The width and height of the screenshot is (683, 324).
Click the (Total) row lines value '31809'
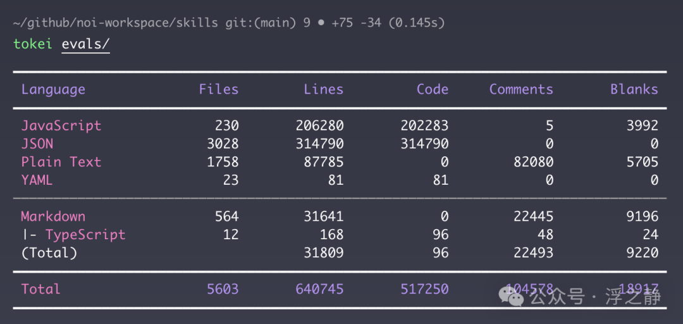324,253
